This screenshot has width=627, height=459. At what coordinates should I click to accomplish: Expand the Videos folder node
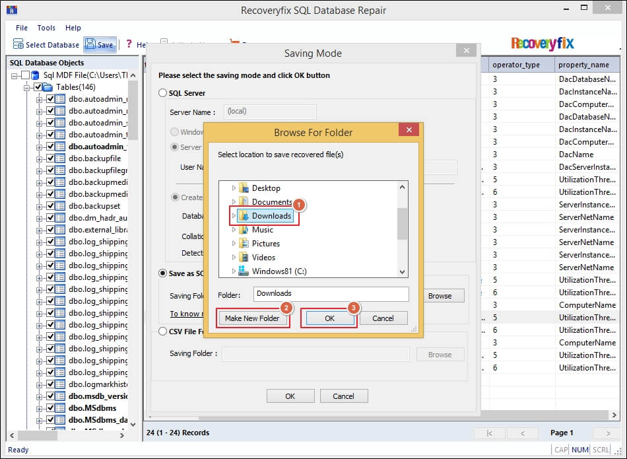pos(234,258)
